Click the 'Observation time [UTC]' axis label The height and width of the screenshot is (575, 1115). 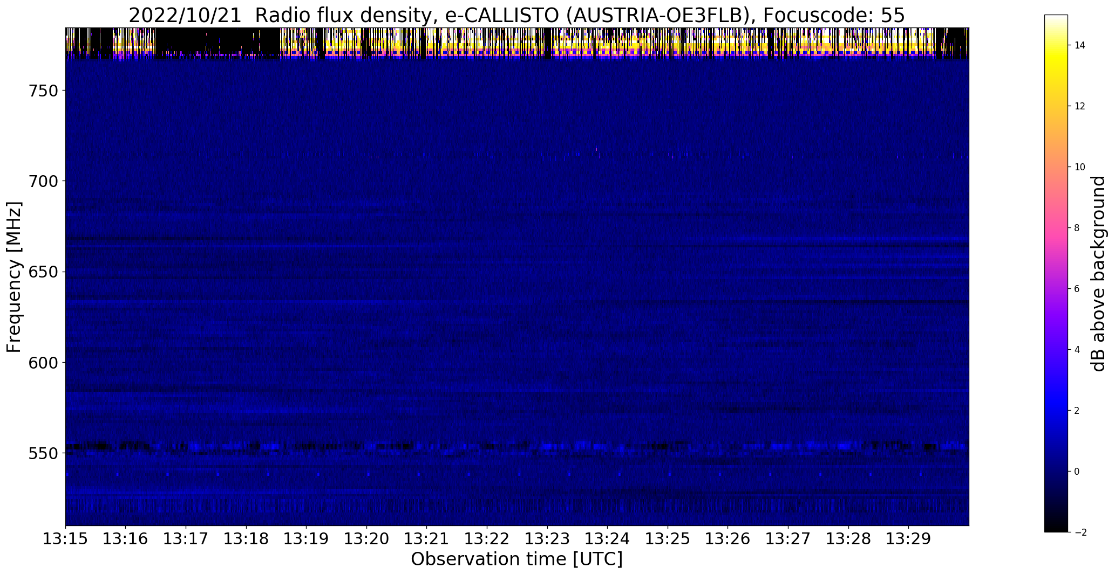click(x=516, y=559)
